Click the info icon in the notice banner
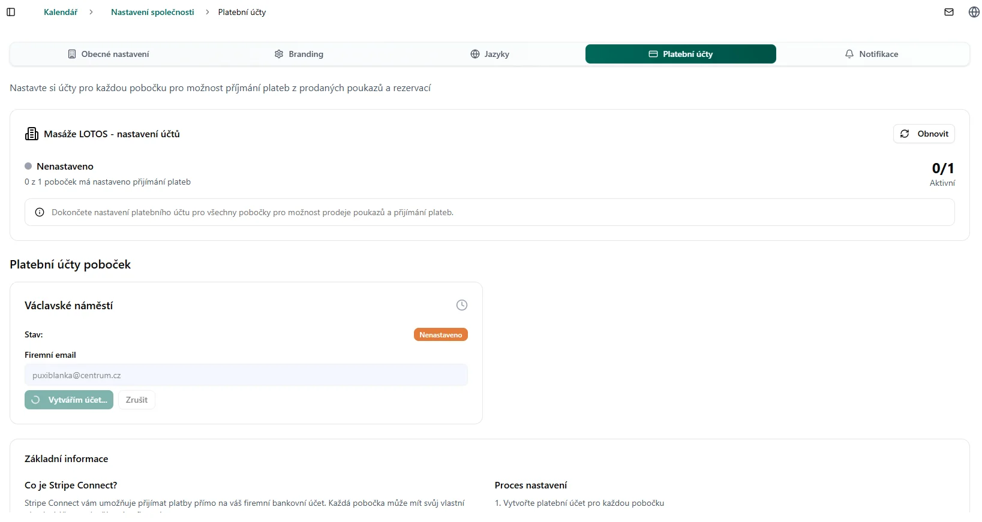982x522 pixels. click(x=40, y=212)
